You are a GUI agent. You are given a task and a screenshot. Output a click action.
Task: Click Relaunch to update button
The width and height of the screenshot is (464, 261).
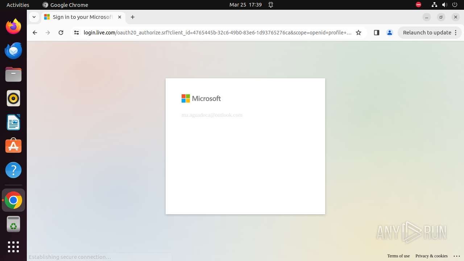click(430, 33)
